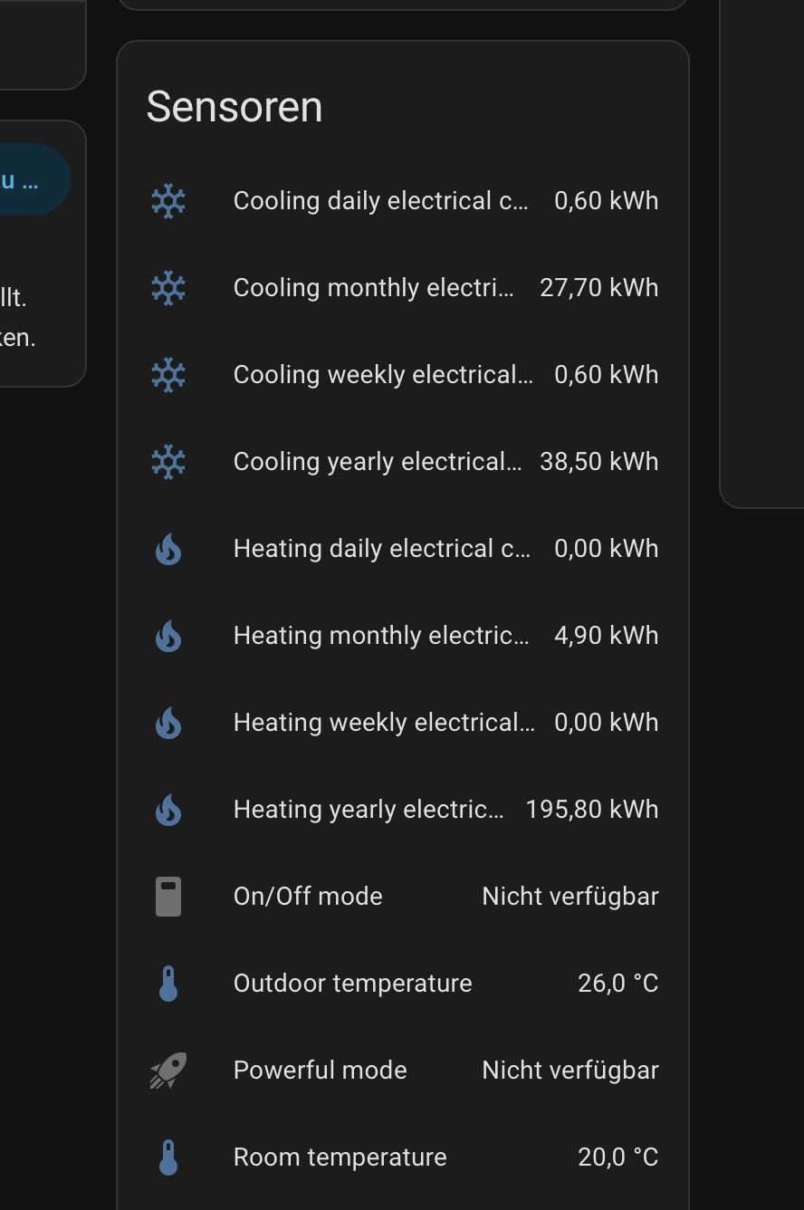Click the rocket icon for Powerful mode

[x=168, y=1071]
